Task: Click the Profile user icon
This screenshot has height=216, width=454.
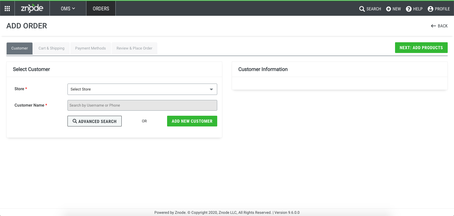Action: point(430,9)
